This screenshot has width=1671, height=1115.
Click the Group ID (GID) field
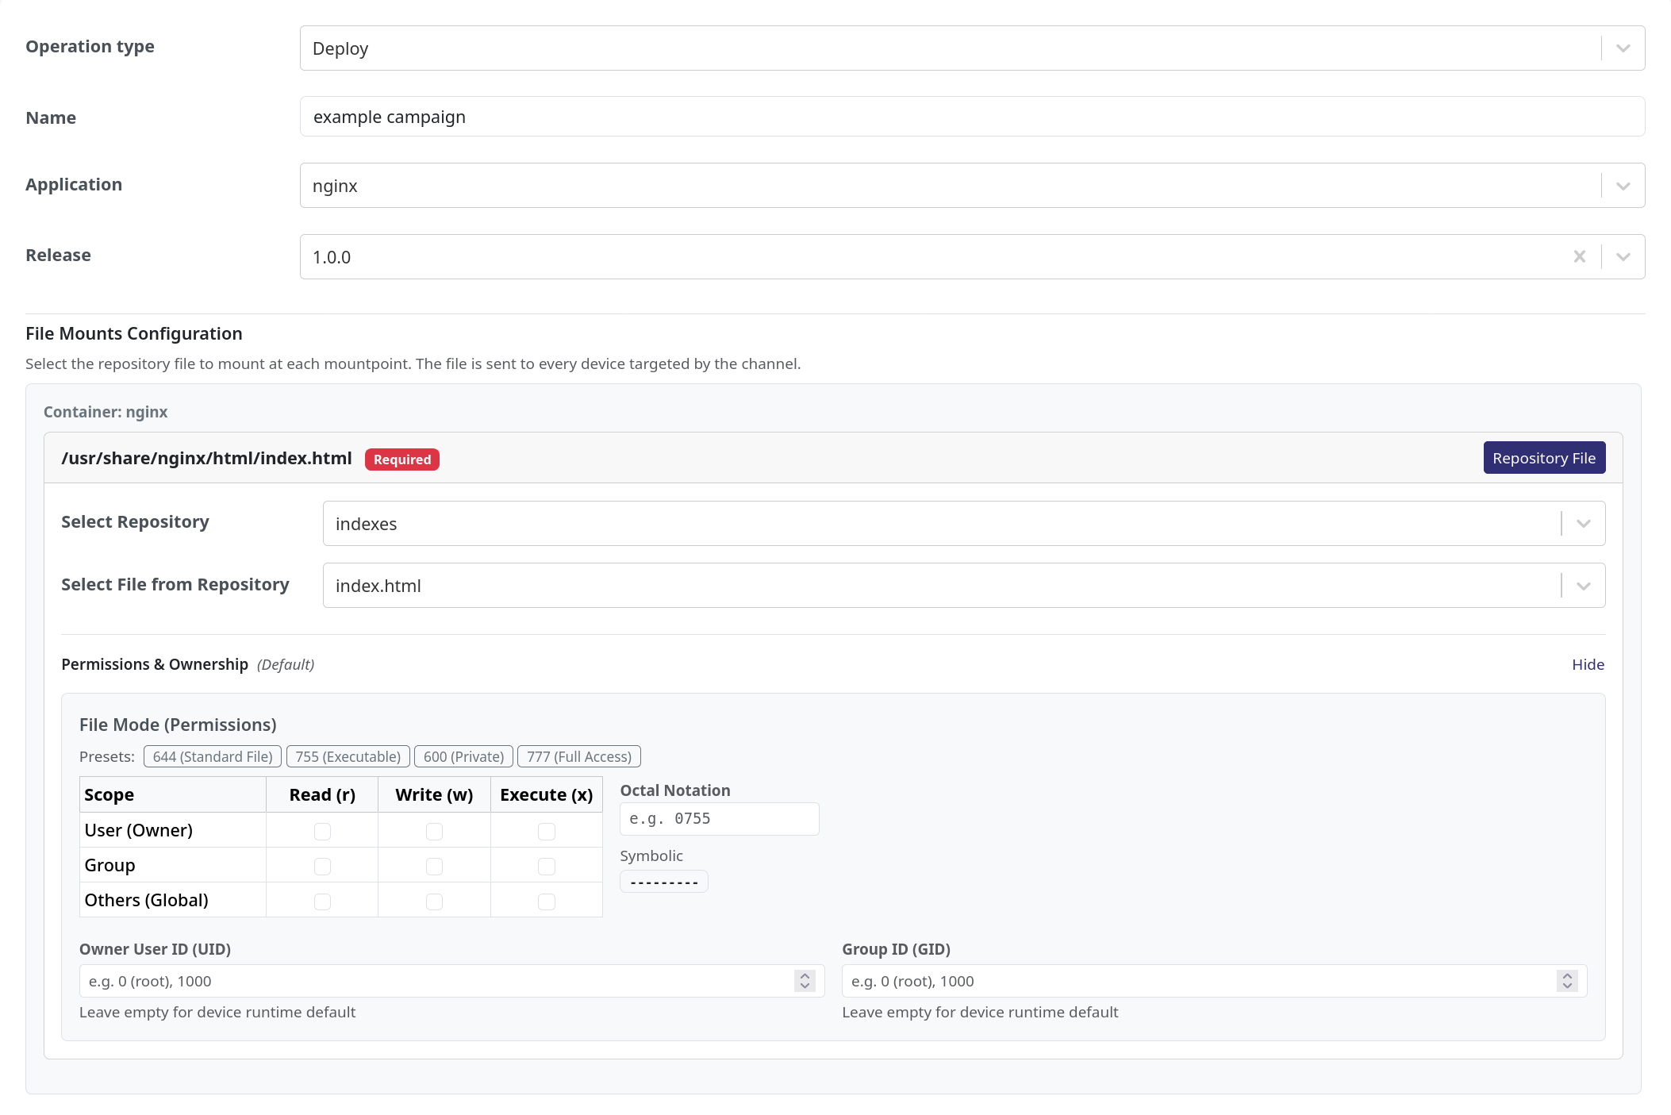click(x=1214, y=981)
